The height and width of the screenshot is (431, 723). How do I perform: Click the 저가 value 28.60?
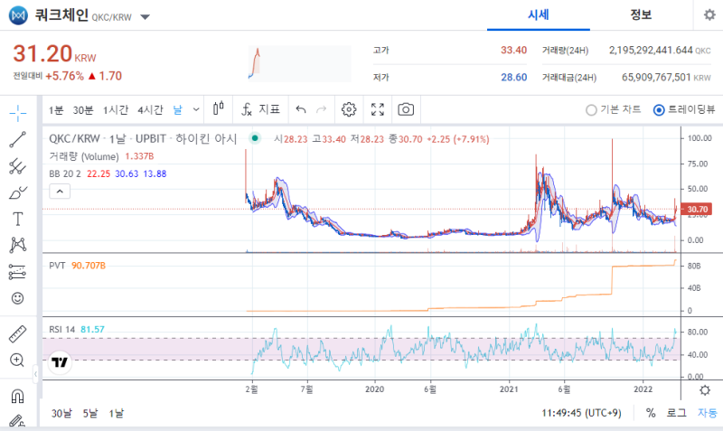513,78
